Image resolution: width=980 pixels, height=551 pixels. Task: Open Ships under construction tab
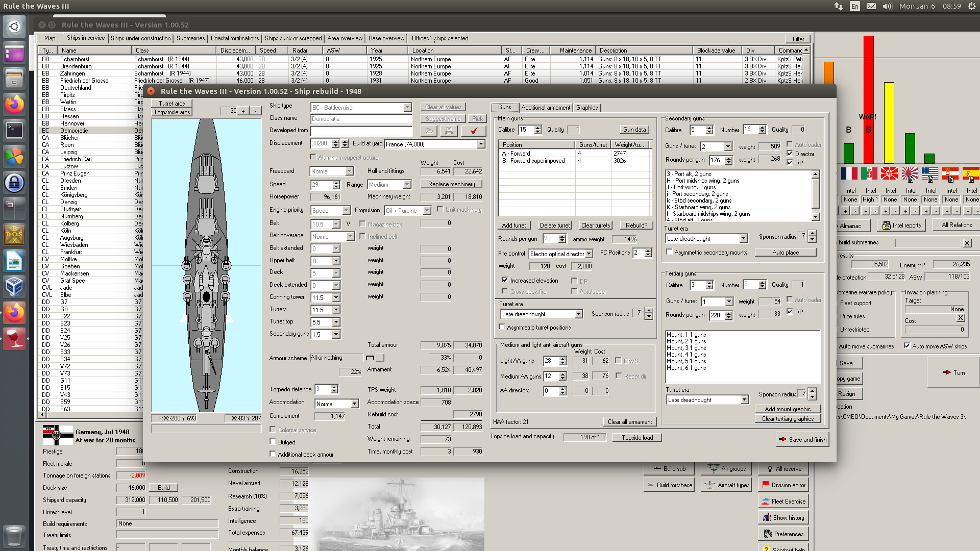140,38
